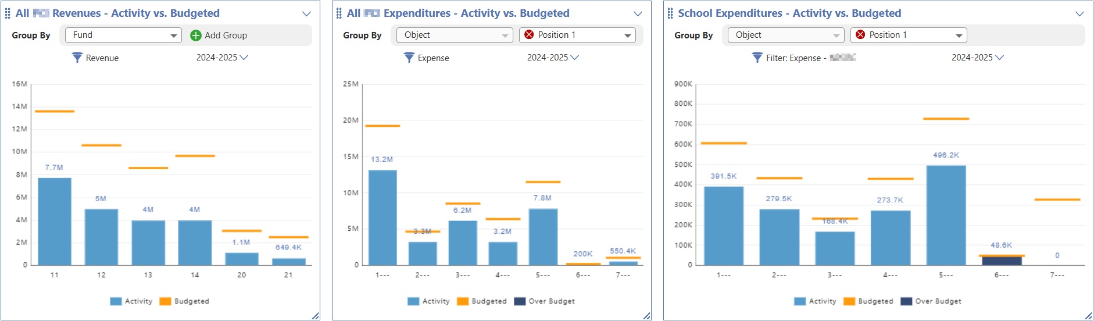Click the Add Group button

[219, 35]
